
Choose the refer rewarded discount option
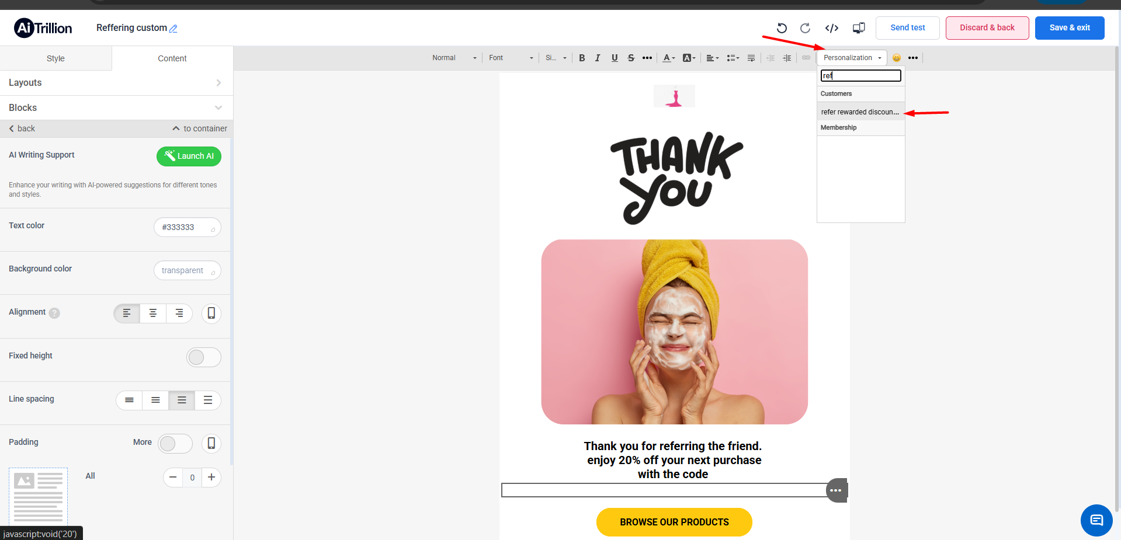(860, 112)
